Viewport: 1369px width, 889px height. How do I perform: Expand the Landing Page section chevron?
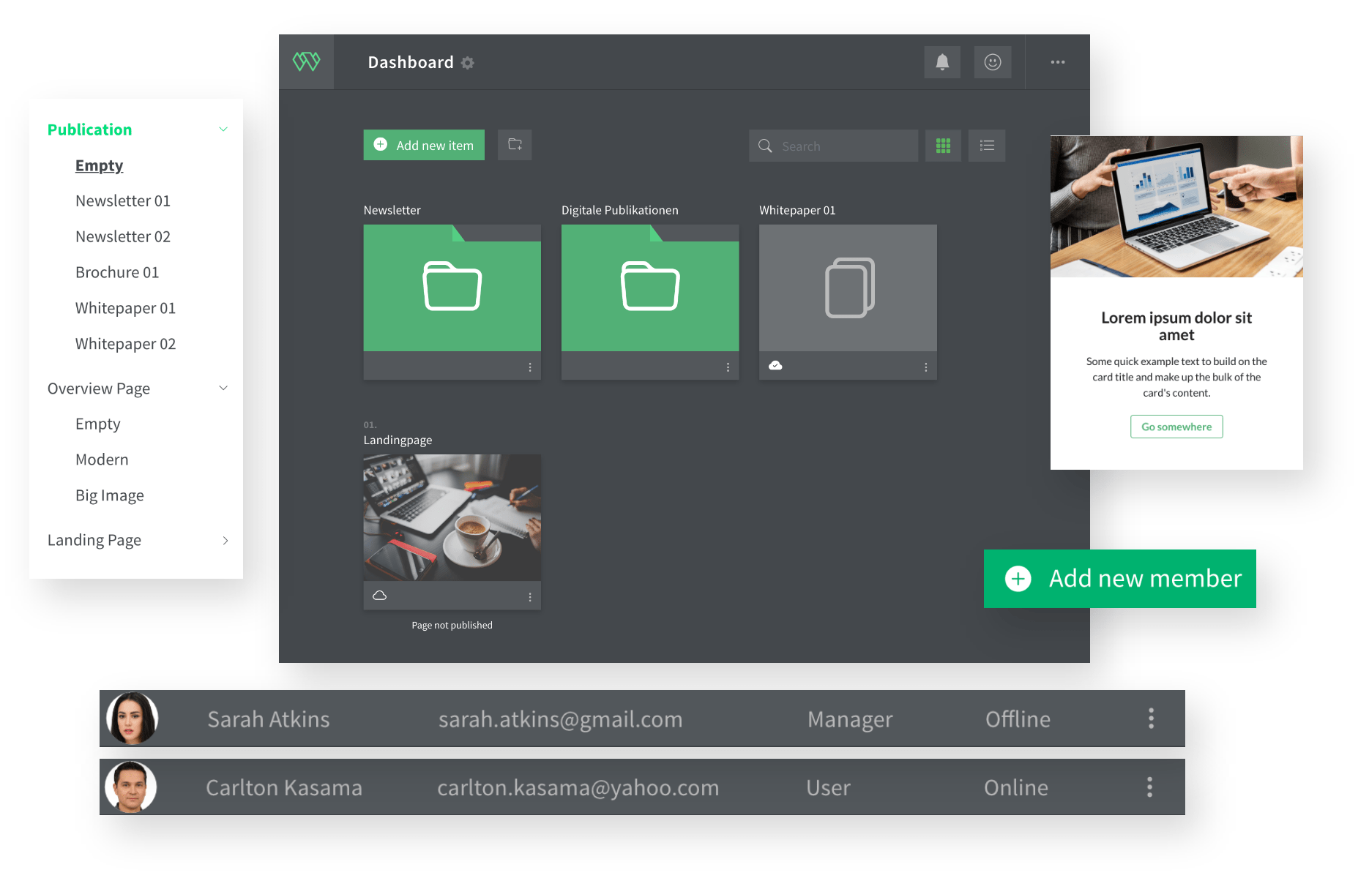coord(225,541)
